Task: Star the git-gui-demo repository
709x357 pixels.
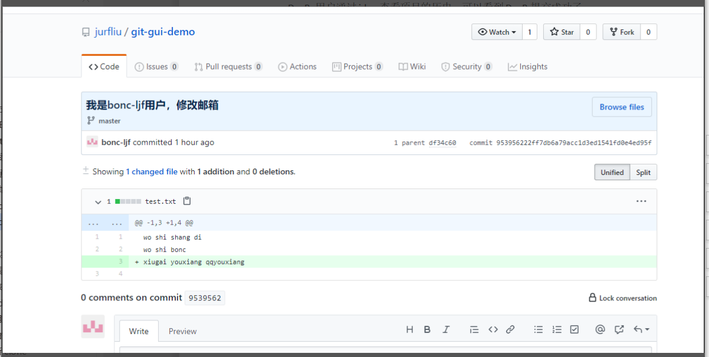Action: [561, 32]
